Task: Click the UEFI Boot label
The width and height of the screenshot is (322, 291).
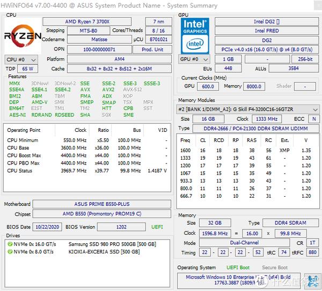Action: pyautogui.click(x=238, y=267)
